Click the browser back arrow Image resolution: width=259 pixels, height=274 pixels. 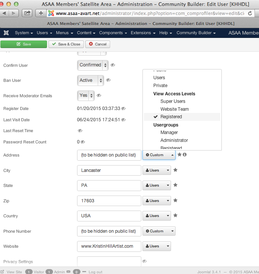point(5,13)
